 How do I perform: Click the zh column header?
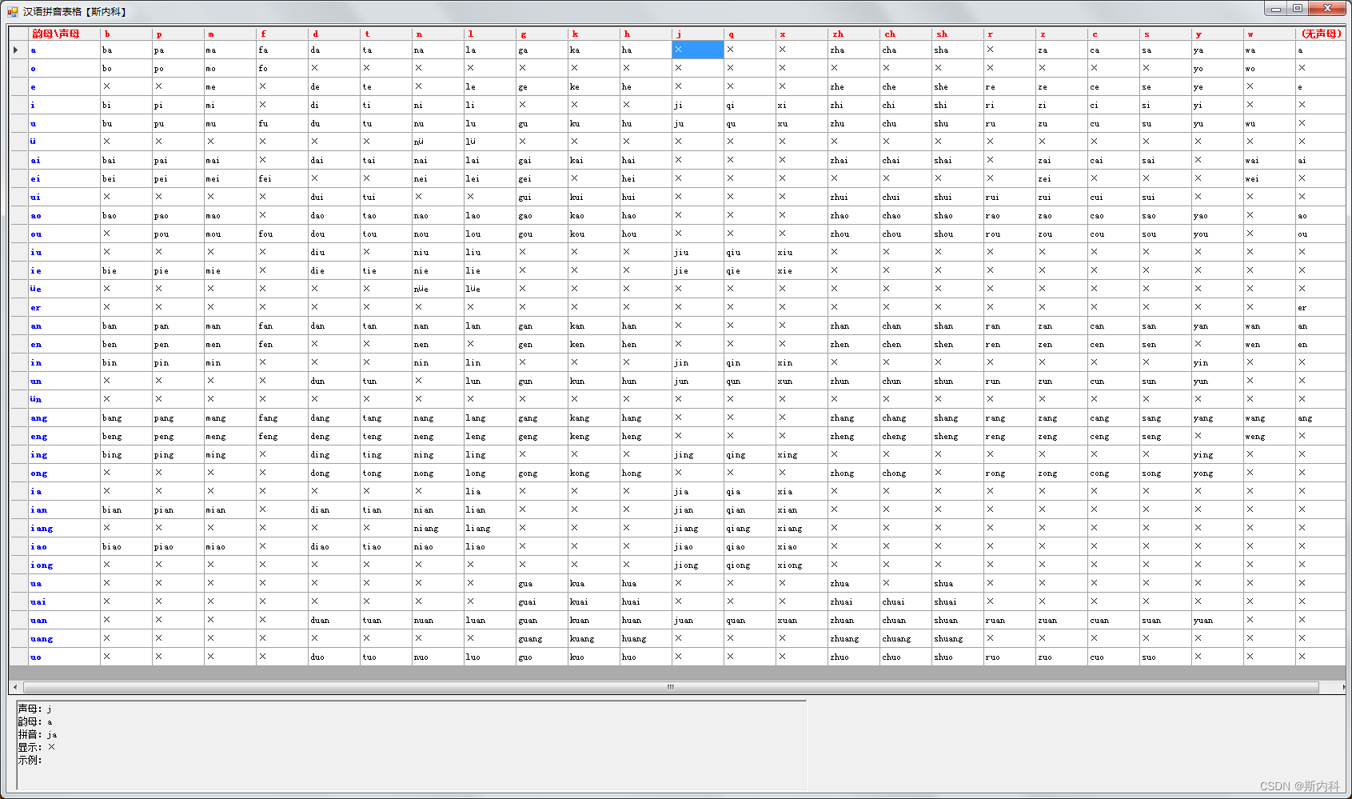[x=854, y=34]
